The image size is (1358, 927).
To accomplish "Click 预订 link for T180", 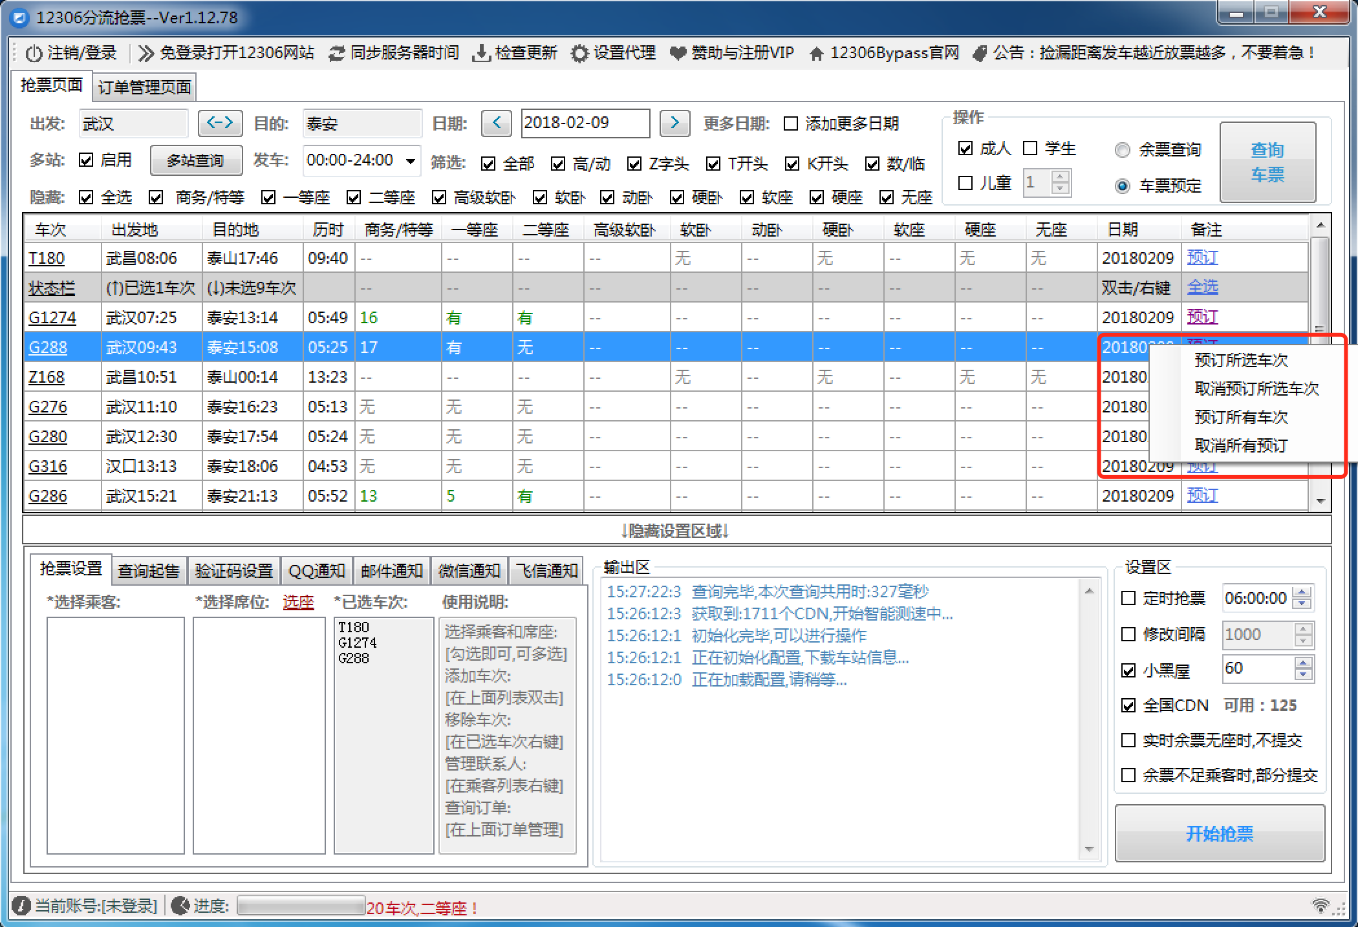I will (1202, 258).
